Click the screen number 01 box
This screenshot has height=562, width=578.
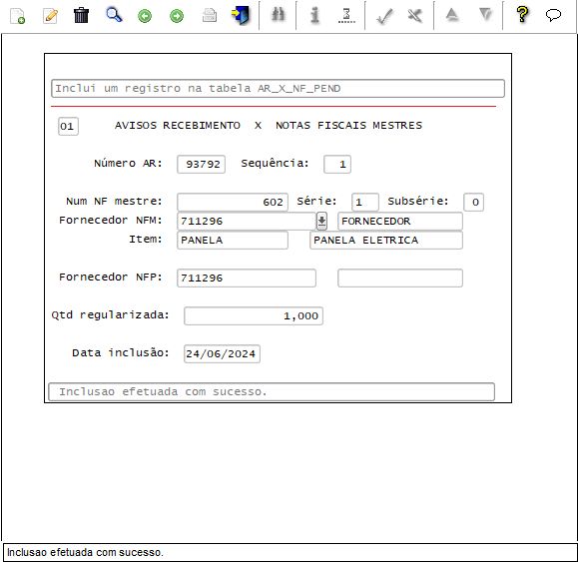pos(68,127)
